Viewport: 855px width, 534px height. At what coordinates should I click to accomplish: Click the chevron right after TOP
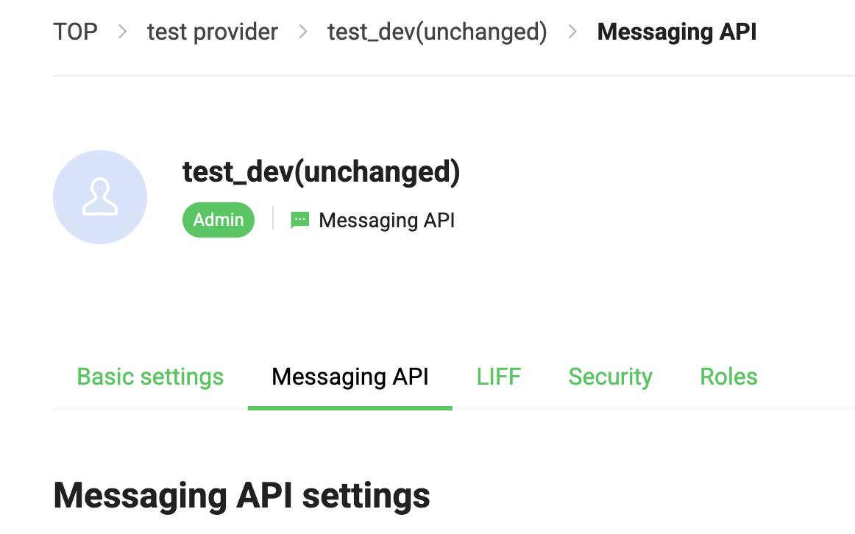point(123,32)
